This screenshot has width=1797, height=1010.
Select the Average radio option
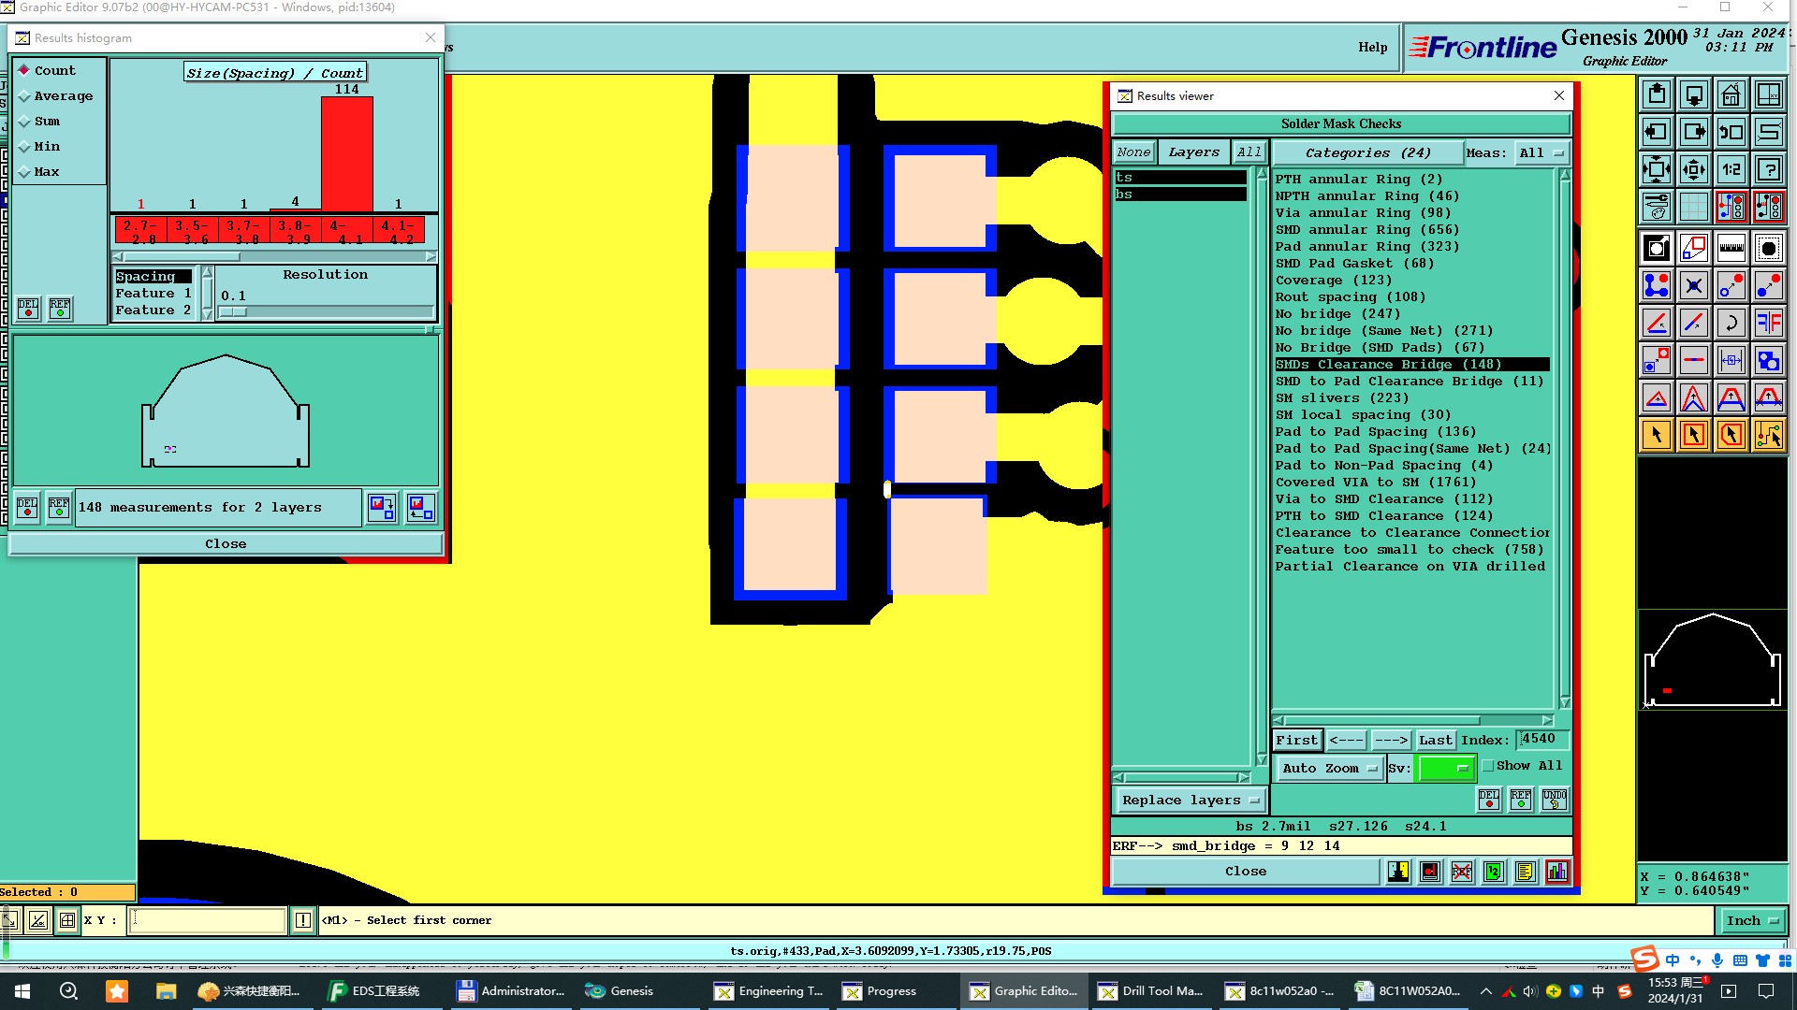[x=55, y=95]
